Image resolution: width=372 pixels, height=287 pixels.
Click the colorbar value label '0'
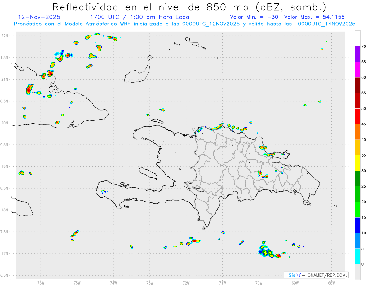coord(363,264)
